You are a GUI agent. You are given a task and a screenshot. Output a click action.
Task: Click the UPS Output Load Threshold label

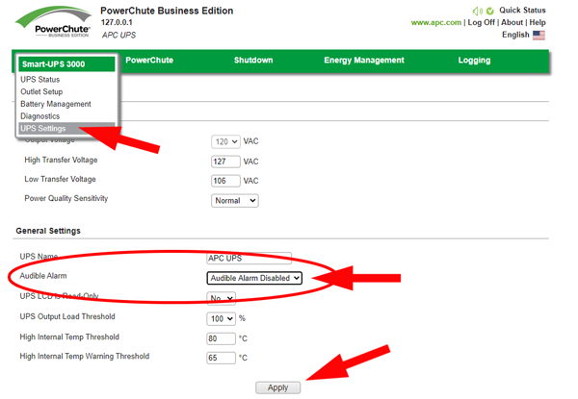point(67,316)
